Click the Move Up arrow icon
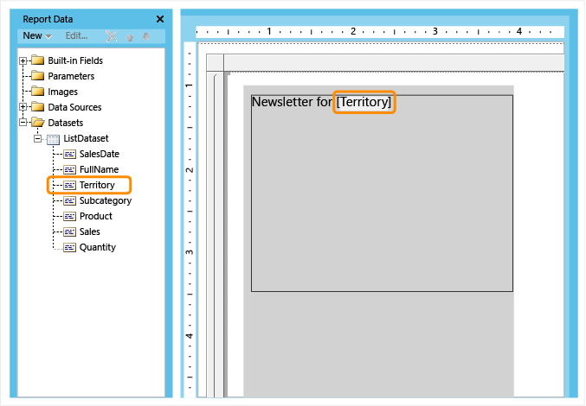The image size is (586, 406). coord(130,37)
